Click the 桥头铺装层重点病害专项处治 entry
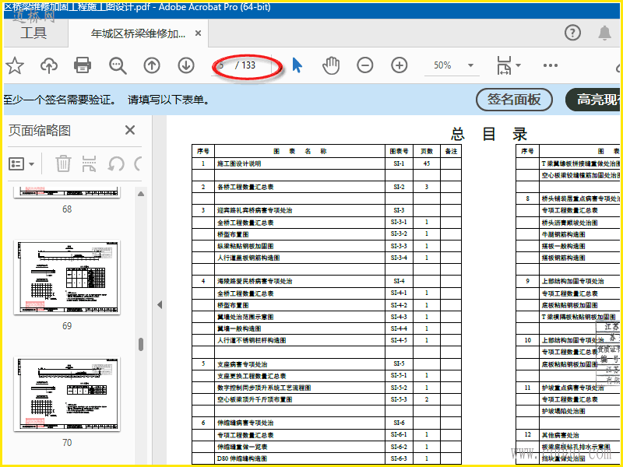The height and width of the screenshot is (467, 623). click(580, 198)
